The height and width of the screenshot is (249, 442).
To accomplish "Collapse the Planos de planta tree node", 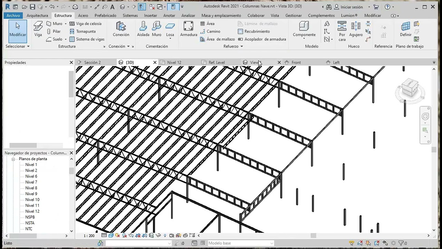I will point(13,159).
